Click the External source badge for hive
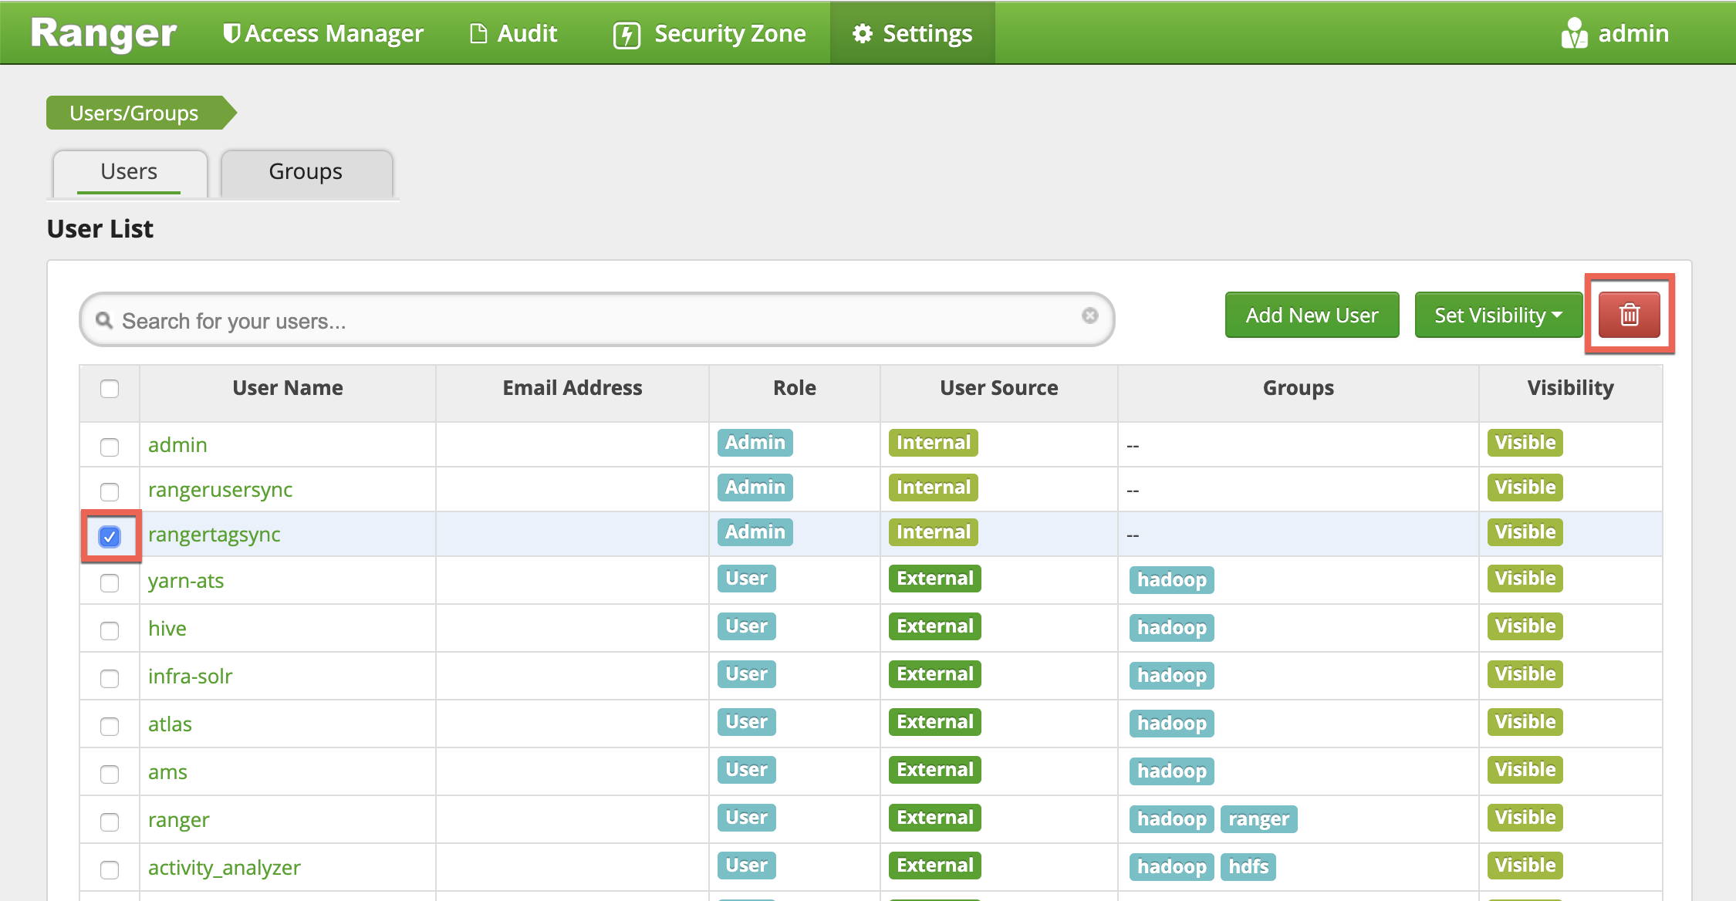Image resolution: width=1736 pixels, height=901 pixels. (x=935, y=626)
